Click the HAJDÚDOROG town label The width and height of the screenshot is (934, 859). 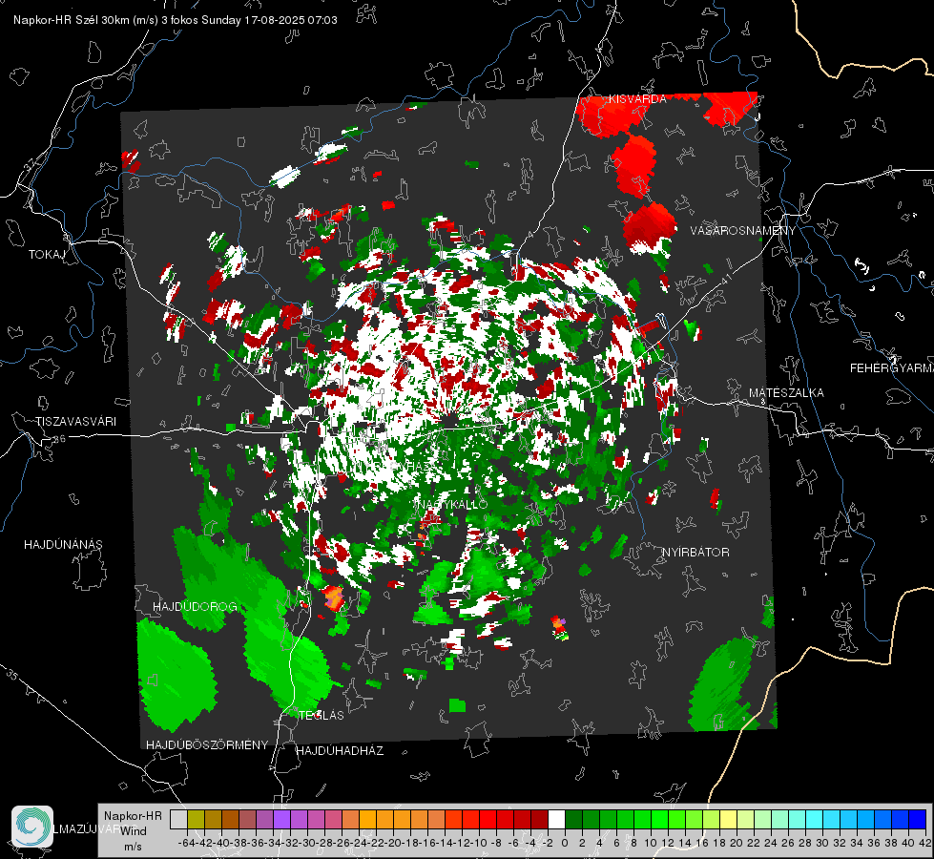(195, 606)
